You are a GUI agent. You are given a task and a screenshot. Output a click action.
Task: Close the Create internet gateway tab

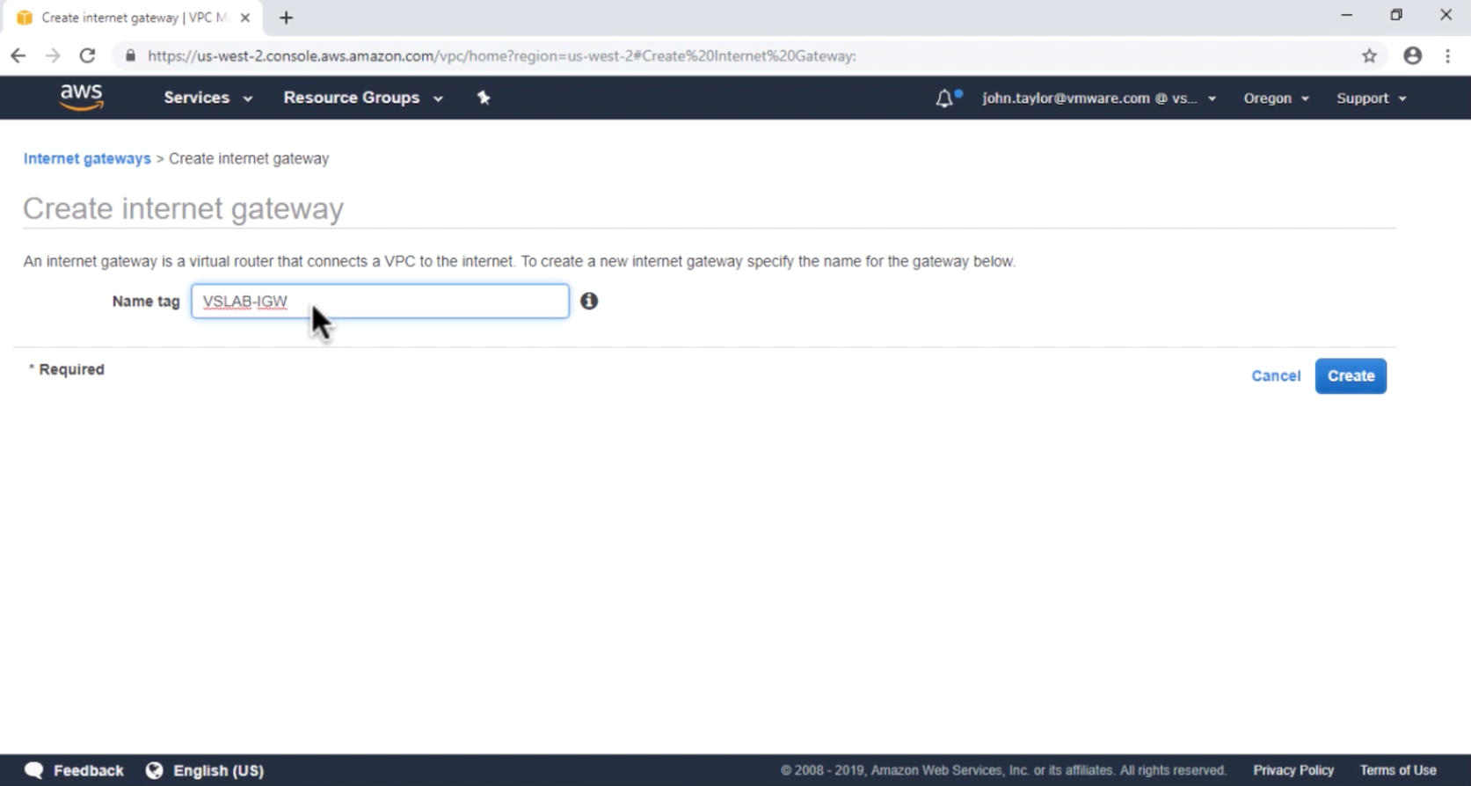click(x=245, y=18)
